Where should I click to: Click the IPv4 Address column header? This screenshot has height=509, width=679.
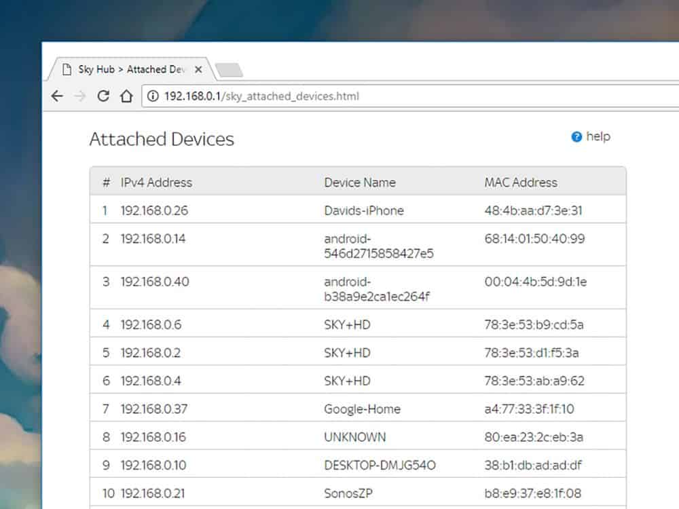[156, 183]
